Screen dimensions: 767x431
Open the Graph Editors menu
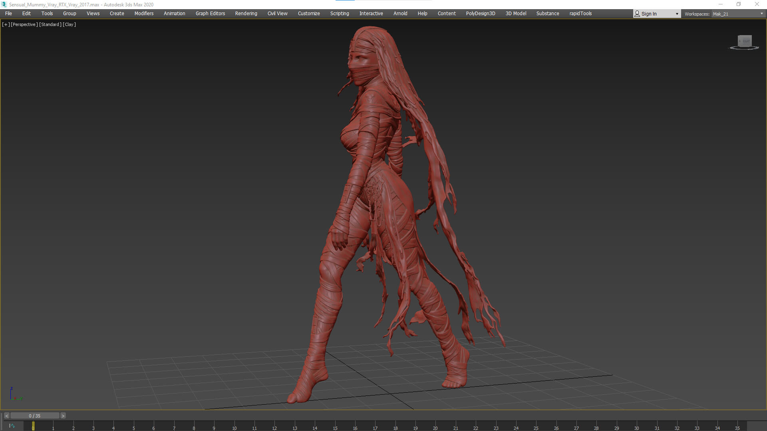(211, 13)
